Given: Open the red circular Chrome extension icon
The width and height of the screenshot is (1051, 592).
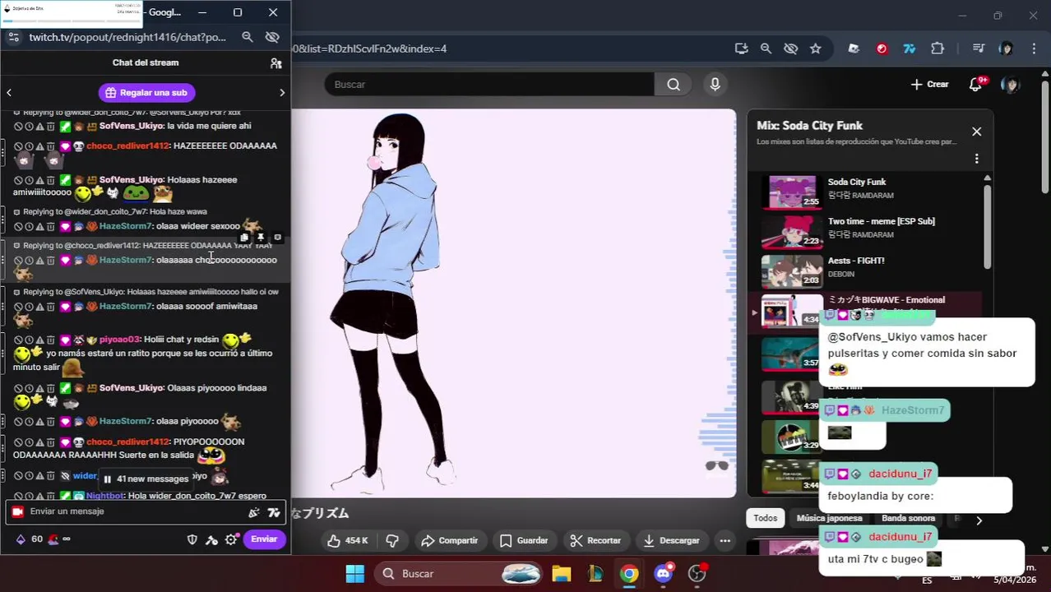Looking at the screenshot, I should 882,49.
